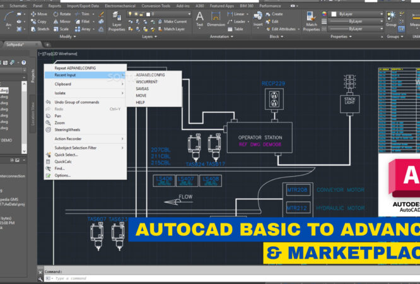Open Edit Attributes

tap(281, 29)
